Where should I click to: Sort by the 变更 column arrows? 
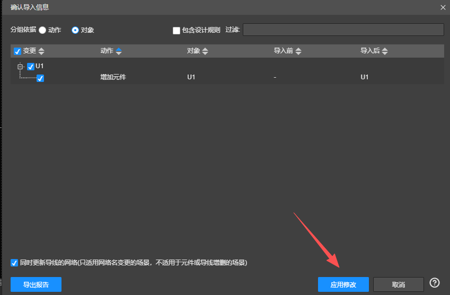click(x=41, y=51)
